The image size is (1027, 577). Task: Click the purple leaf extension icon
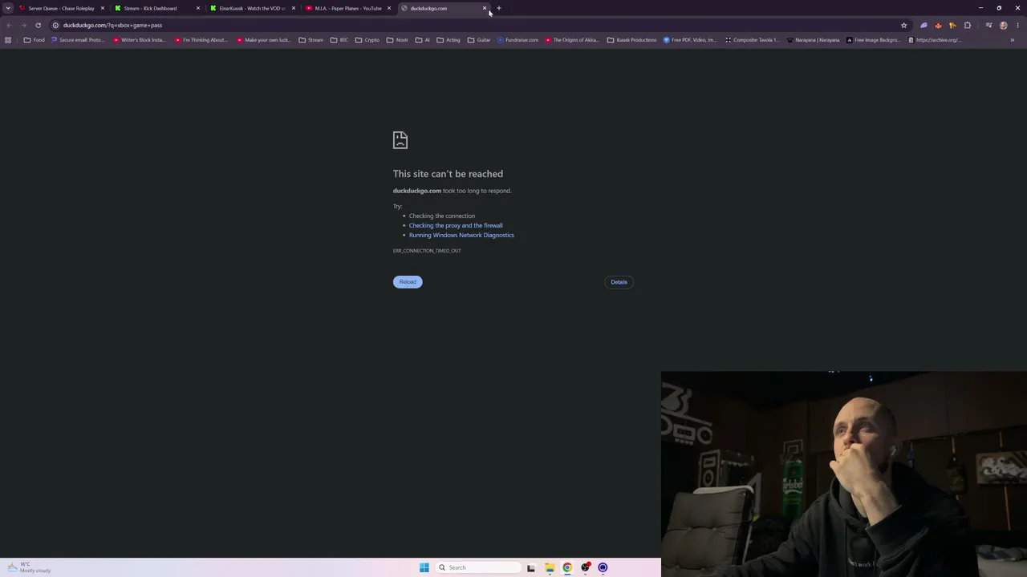923,25
